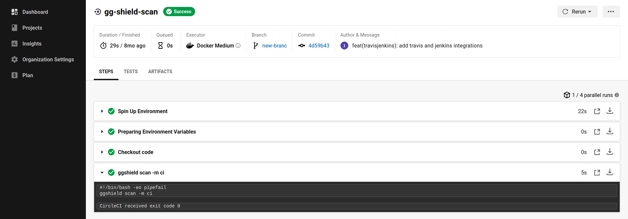The image size is (628, 219).
Task: Open Checkout code output in new tab
Action: coord(597,152)
